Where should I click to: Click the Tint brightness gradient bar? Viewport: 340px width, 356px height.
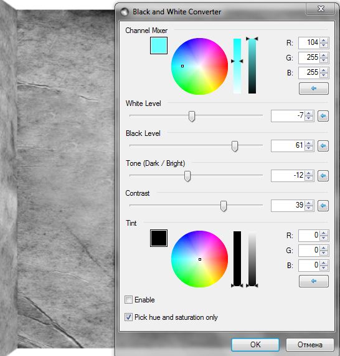[252, 259]
